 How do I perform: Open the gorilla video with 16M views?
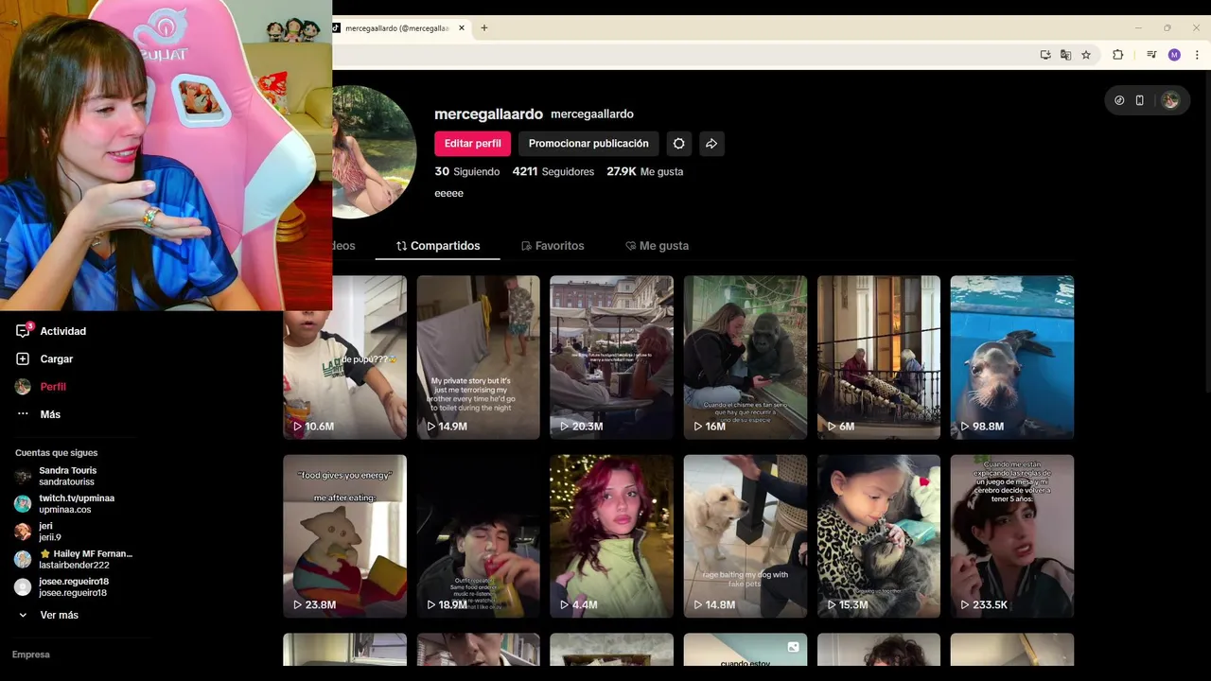click(x=746, y=358)
